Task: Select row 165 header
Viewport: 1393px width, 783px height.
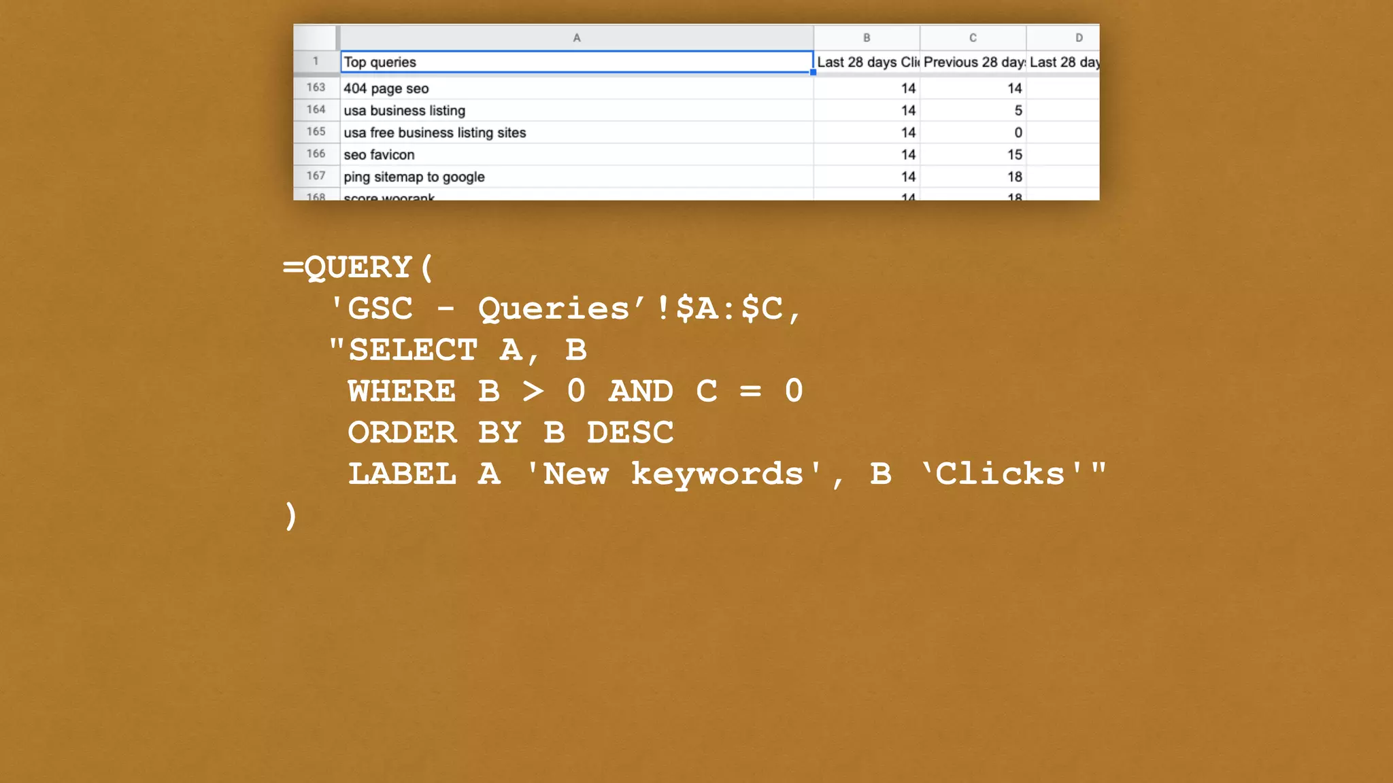Action: 316,132
